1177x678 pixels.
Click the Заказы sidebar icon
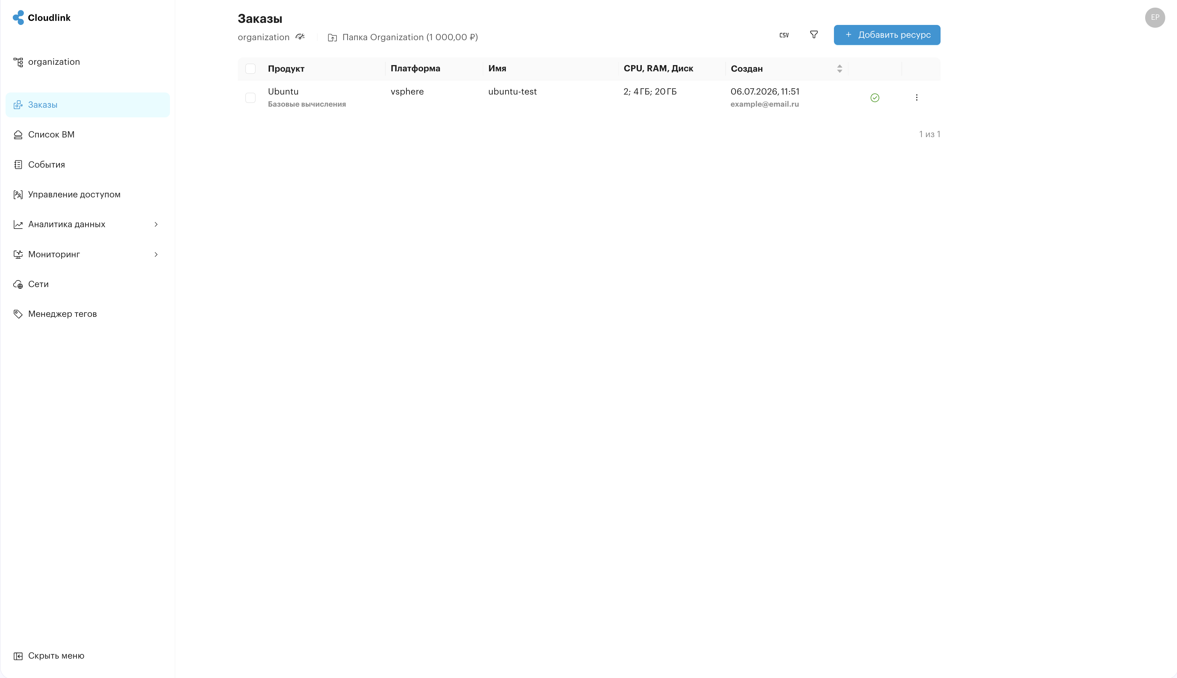(18, 105)
